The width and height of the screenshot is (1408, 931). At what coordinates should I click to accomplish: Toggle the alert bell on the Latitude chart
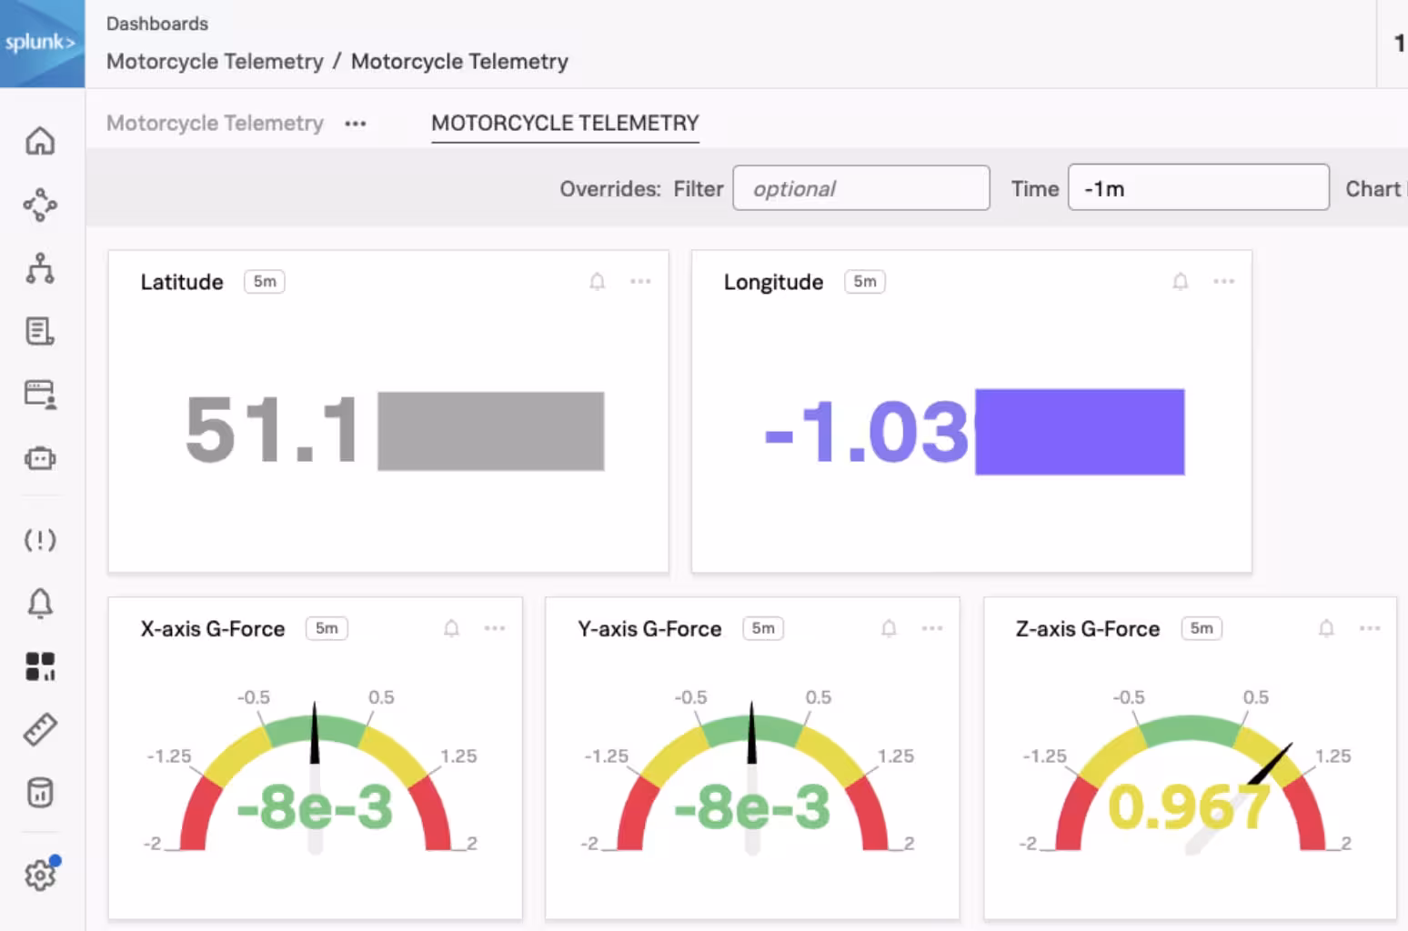coord(598,282)
